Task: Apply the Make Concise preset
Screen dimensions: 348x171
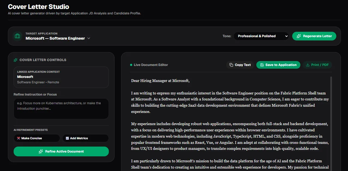Action: click(x=37, y=138)
